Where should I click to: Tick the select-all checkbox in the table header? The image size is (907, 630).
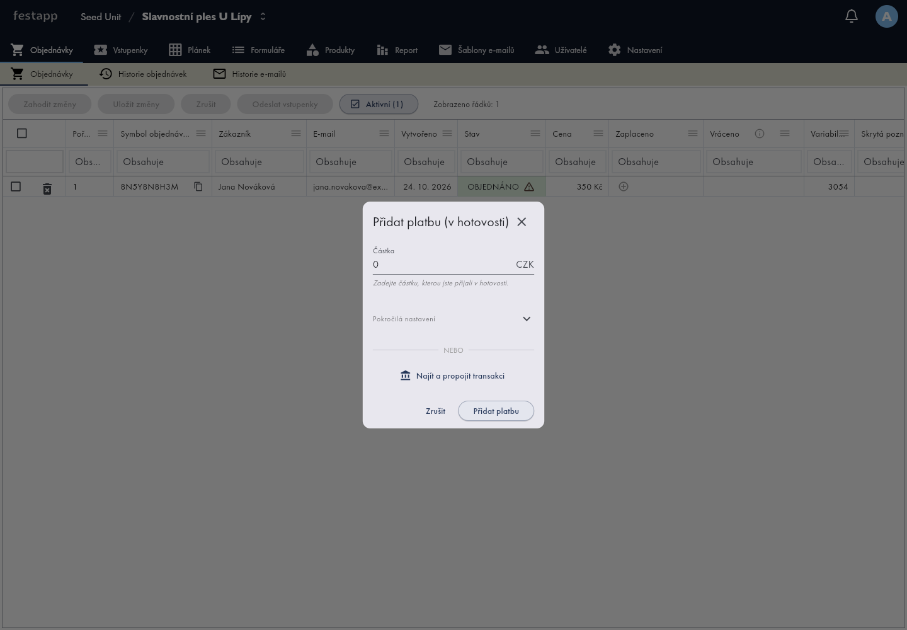pos(22,134)
